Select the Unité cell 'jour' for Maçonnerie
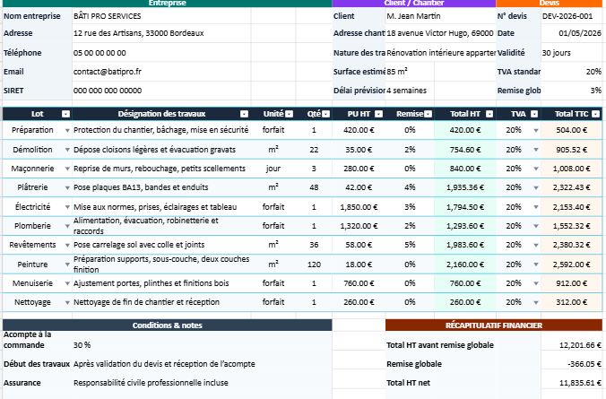 (273, 169)
